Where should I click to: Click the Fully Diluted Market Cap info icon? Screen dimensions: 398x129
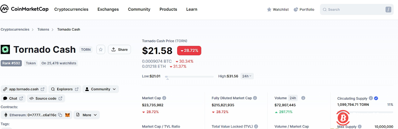(x=255, y=98)
